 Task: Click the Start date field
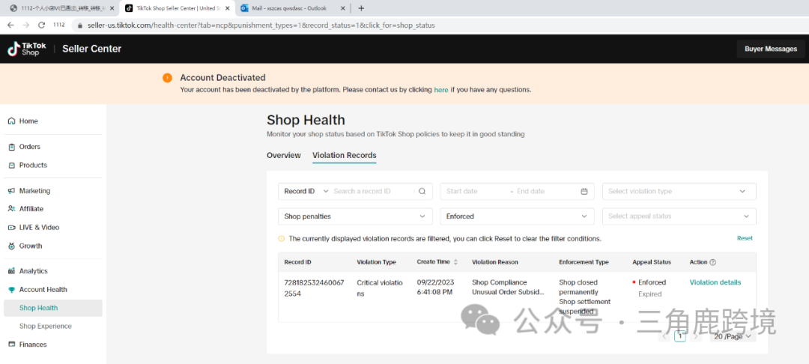tap(475, 191)
